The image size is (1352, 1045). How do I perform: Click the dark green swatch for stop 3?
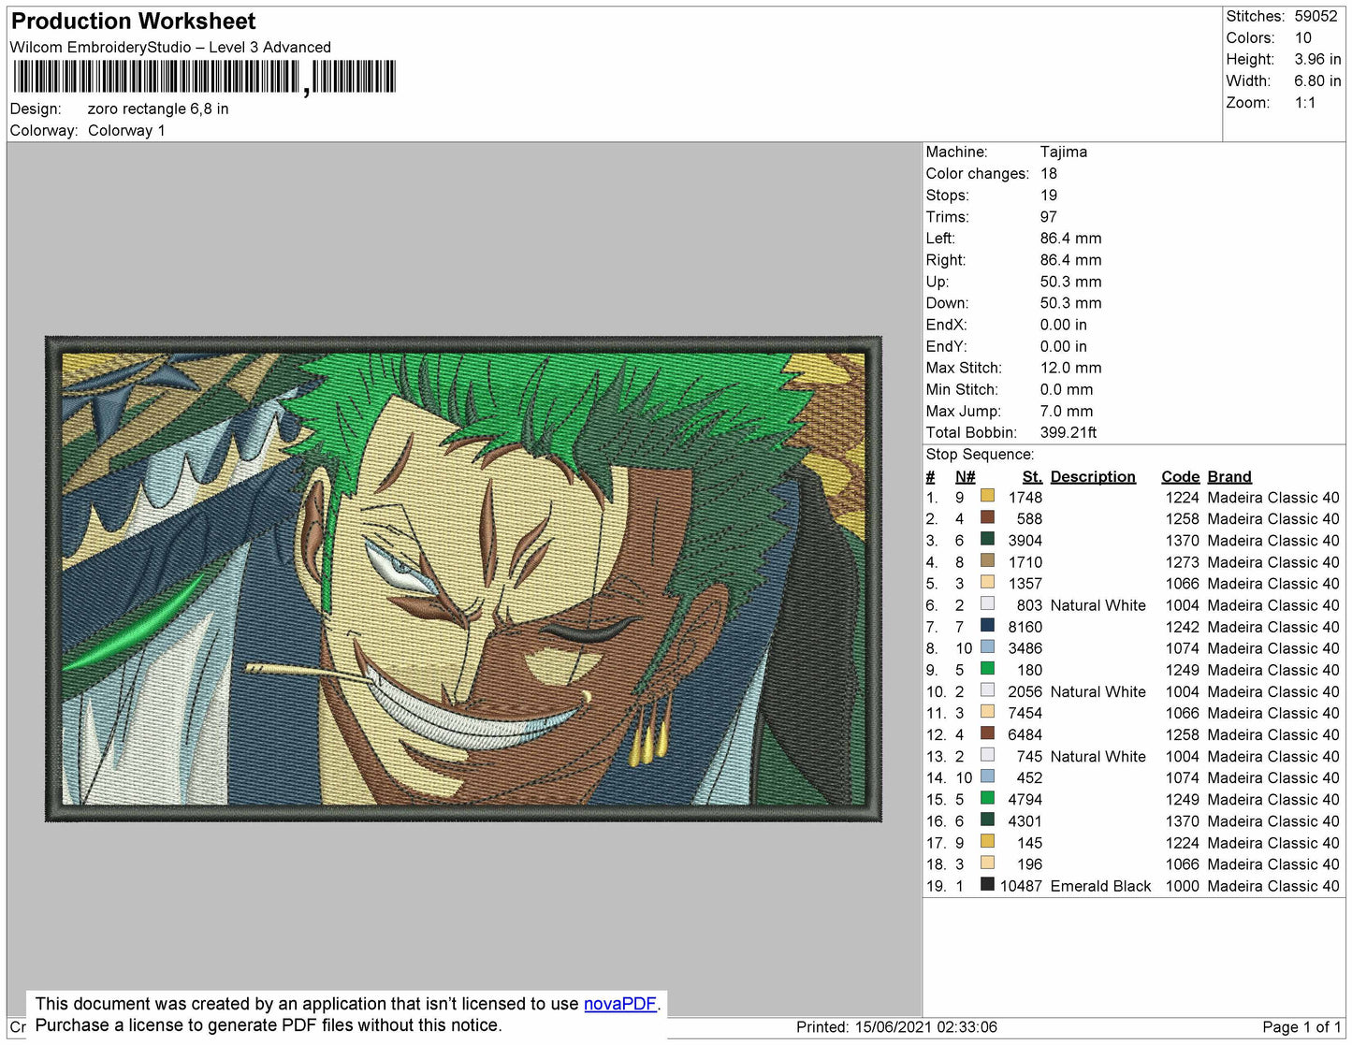(x=987, y=540)
